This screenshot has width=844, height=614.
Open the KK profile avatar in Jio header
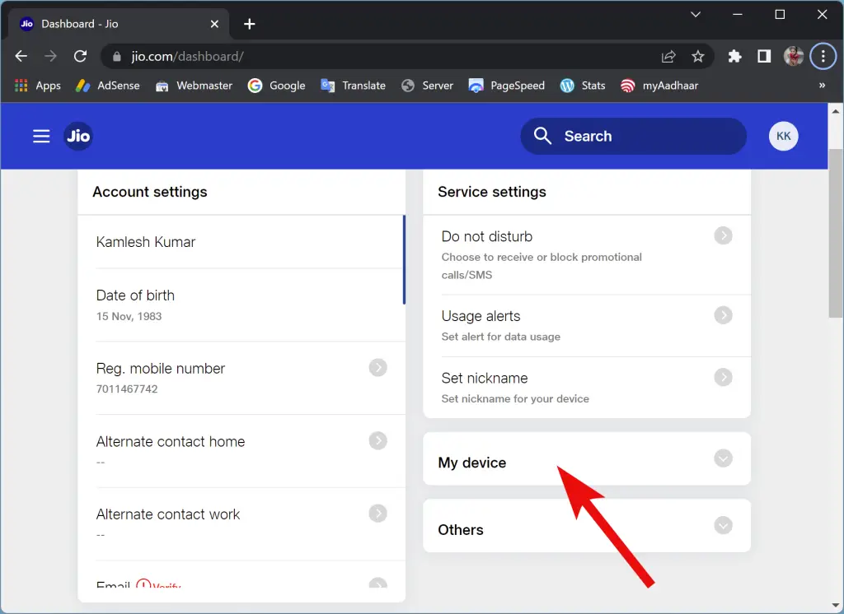(783, 136)
